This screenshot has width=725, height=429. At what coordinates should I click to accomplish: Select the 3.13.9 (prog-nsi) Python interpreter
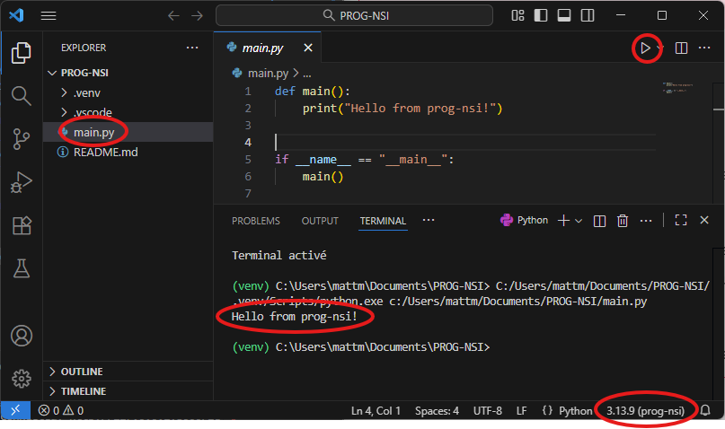tap(644, 411)
